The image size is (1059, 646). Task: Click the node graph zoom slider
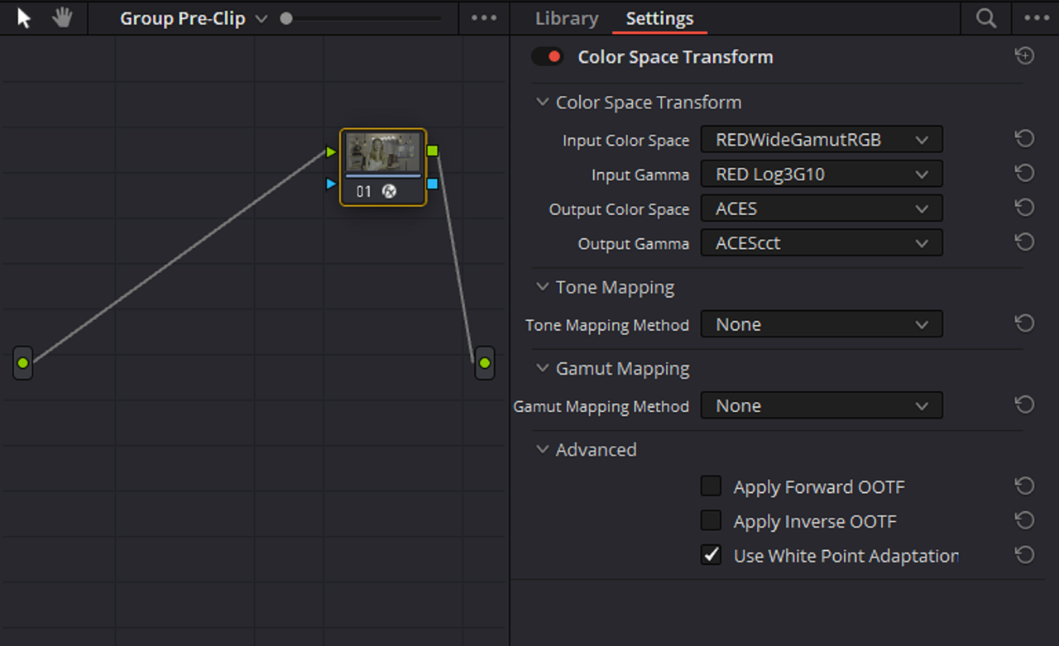click(362, 18)
